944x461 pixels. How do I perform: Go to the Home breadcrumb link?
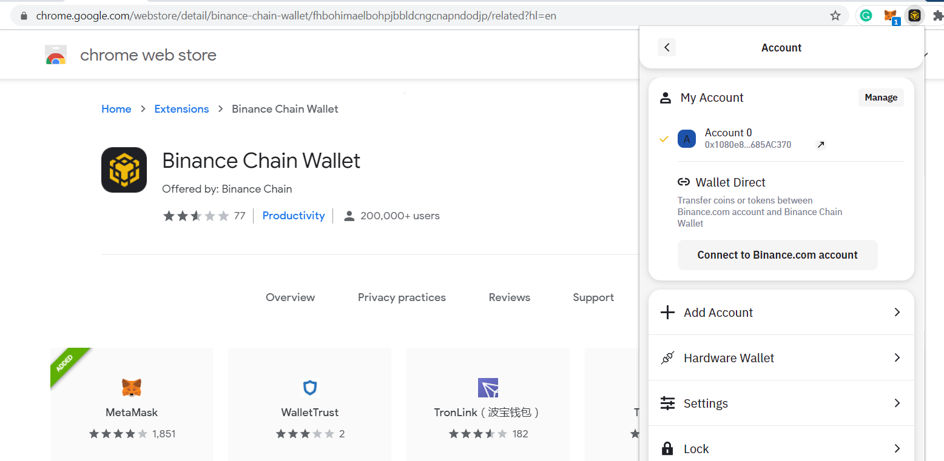[116, 109]
